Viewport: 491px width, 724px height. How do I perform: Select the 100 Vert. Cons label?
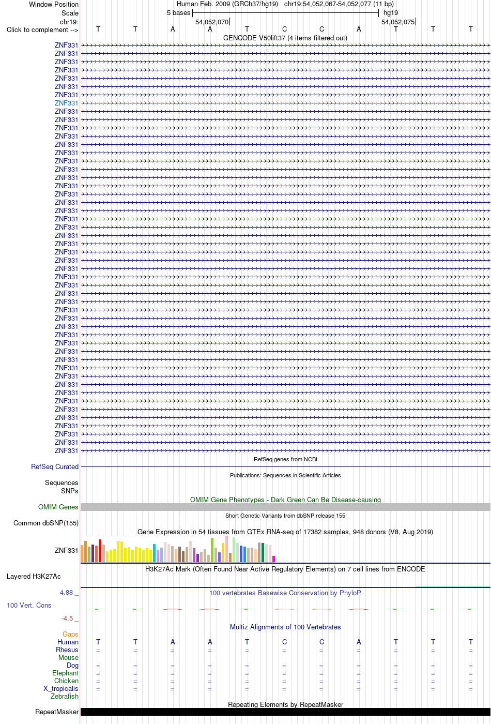(x=29, y=605)
